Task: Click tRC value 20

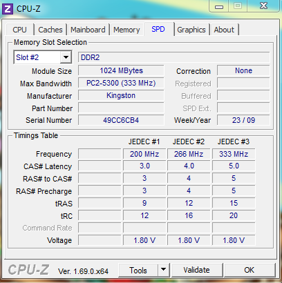Action: (234, 215)
